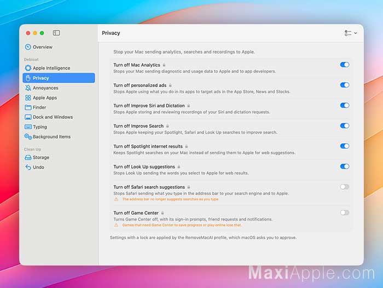383x288 pixels.
Task: Click lock icon by Spotlight internet results
Action: pos(187,146)
